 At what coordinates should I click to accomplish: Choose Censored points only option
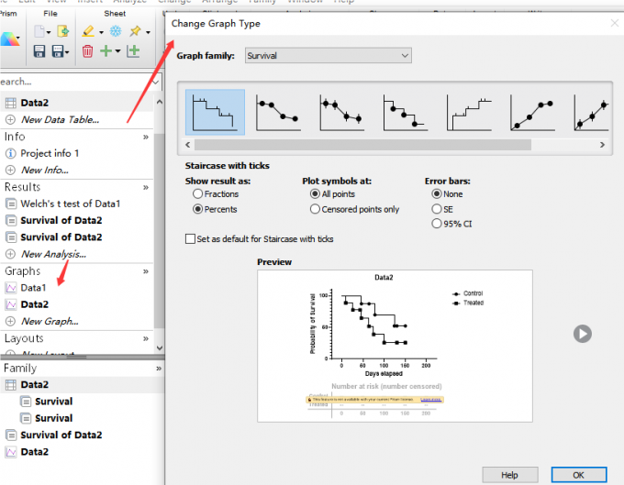pyautogui.click(x=315, y=209)
